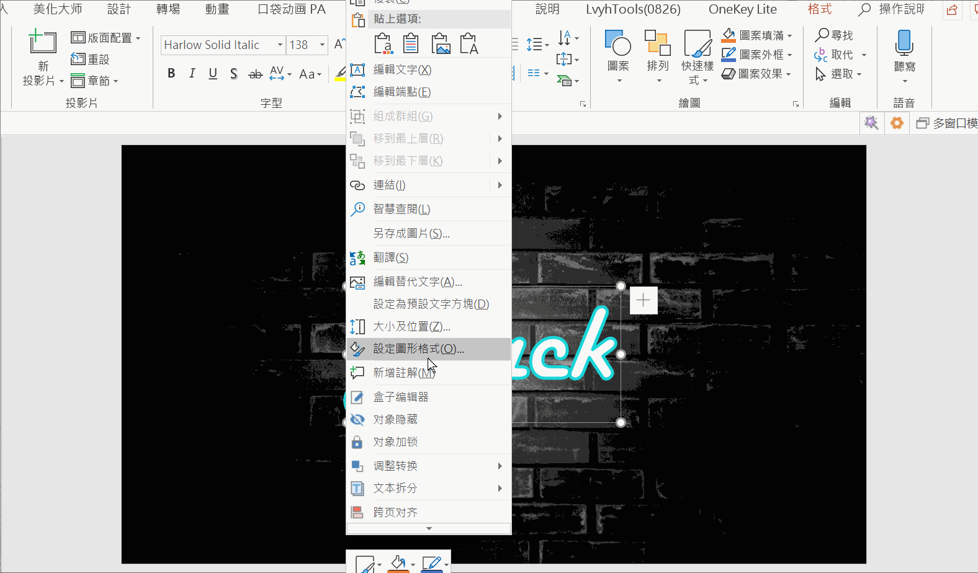
Task: Choose 新增註解(M) menu entry
Action: pyautogui.click(x=428, y=372)
